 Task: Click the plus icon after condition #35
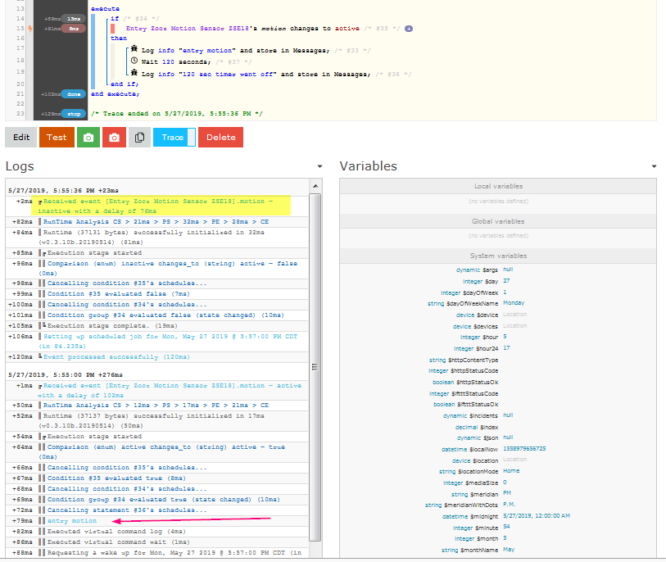tap(409, 29)
